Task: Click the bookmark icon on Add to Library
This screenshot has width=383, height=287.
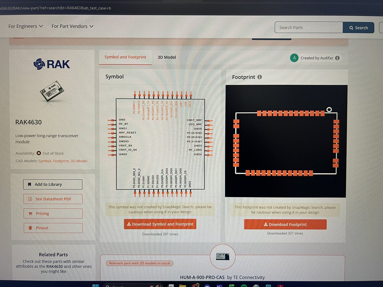Action: pos(30,184)
